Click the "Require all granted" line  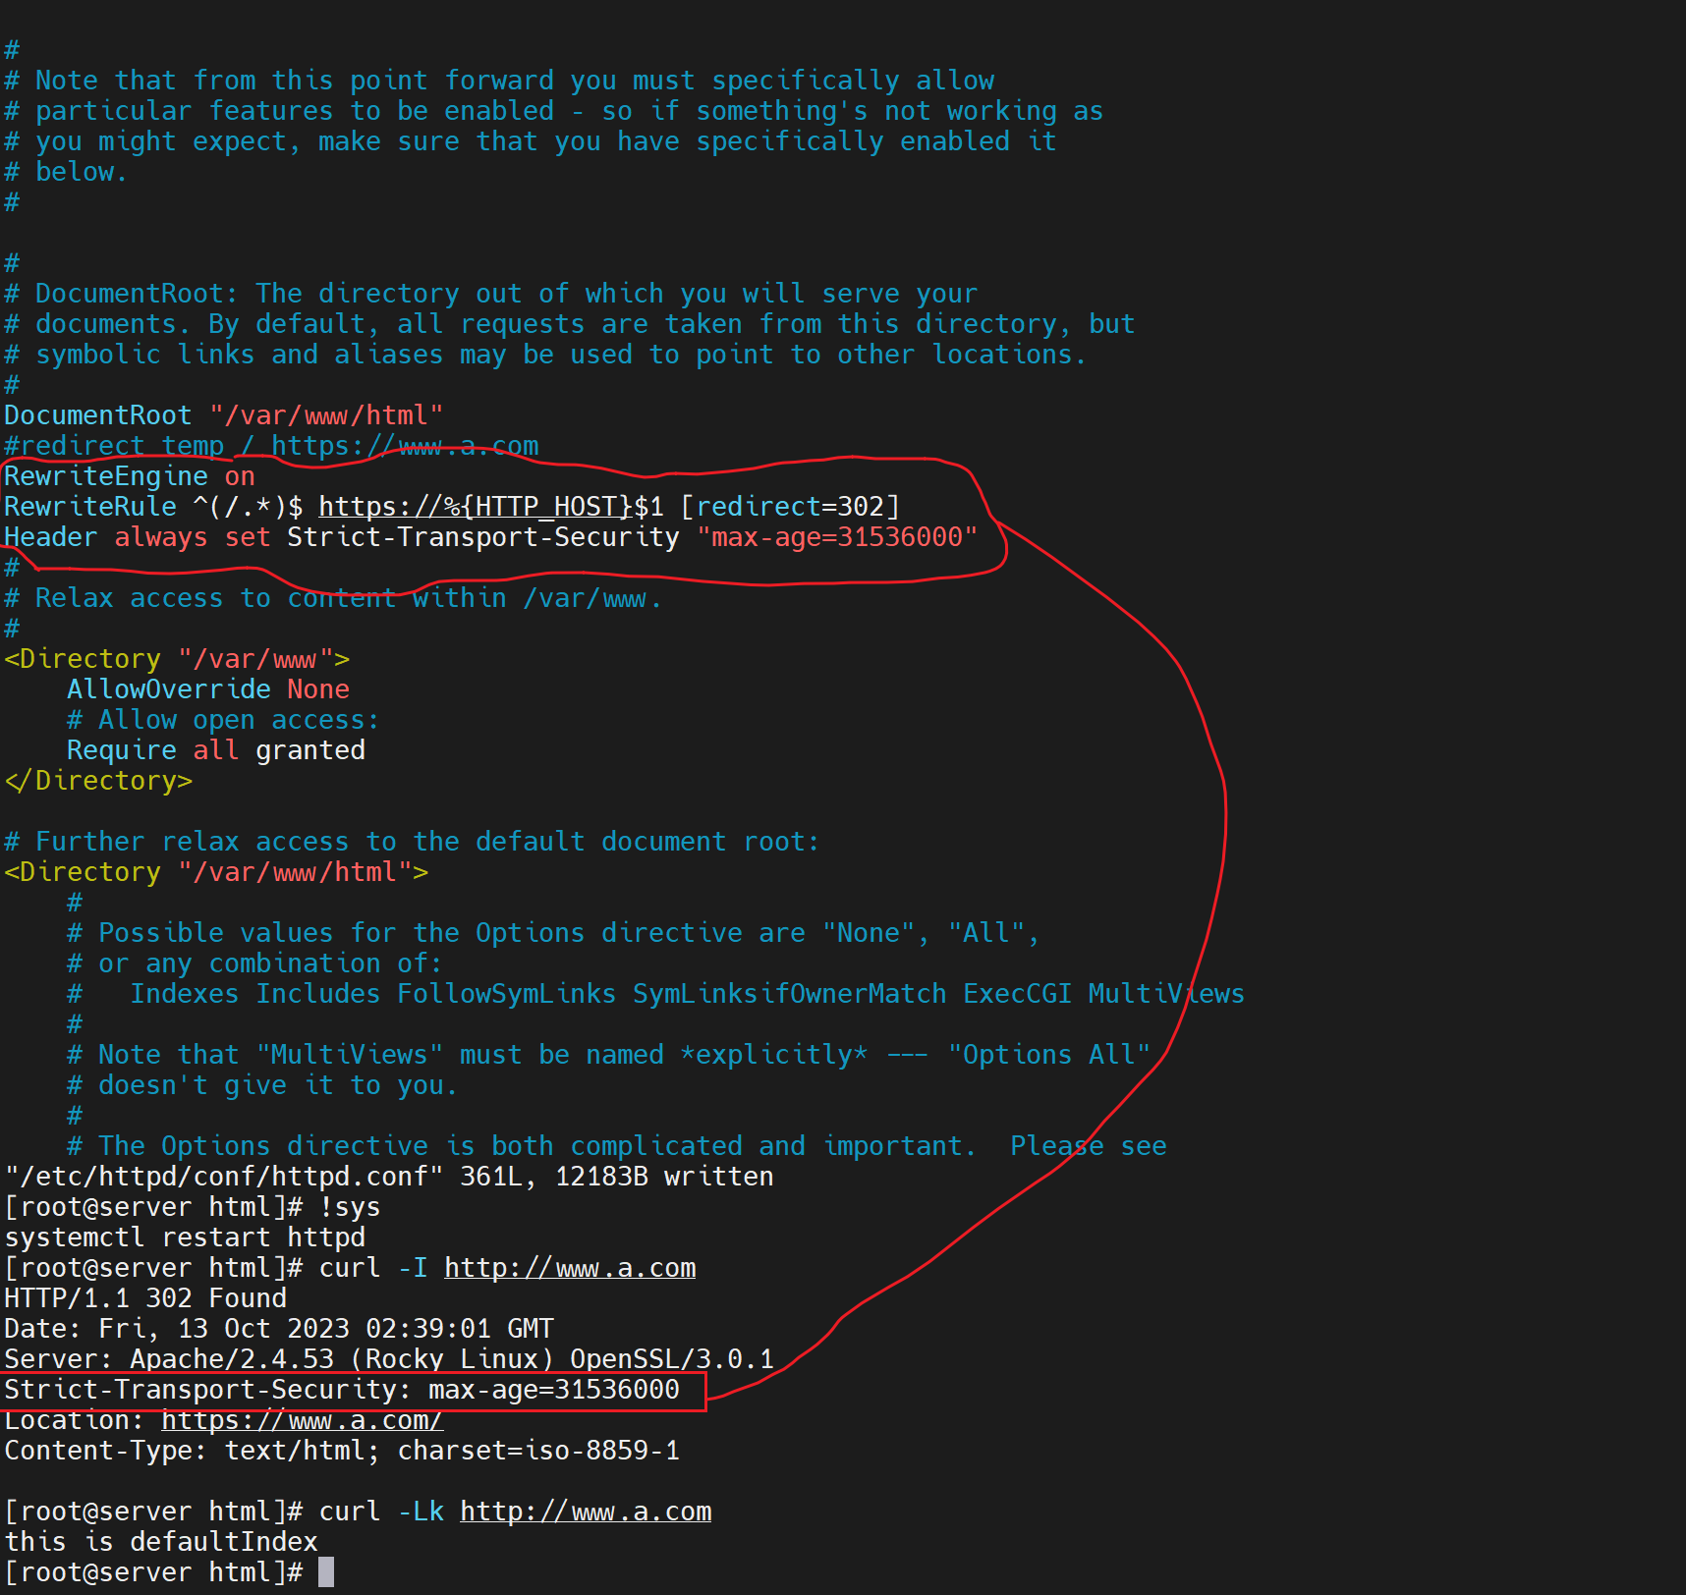(216, 750)
